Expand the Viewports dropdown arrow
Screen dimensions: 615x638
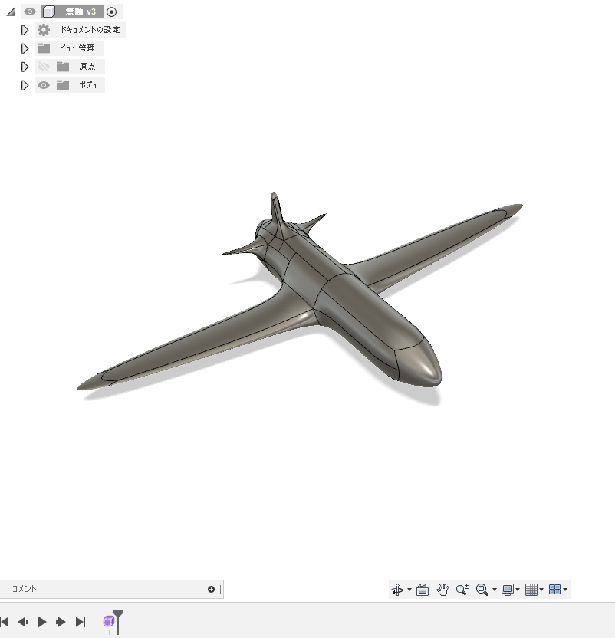click(x=565, y=590)
